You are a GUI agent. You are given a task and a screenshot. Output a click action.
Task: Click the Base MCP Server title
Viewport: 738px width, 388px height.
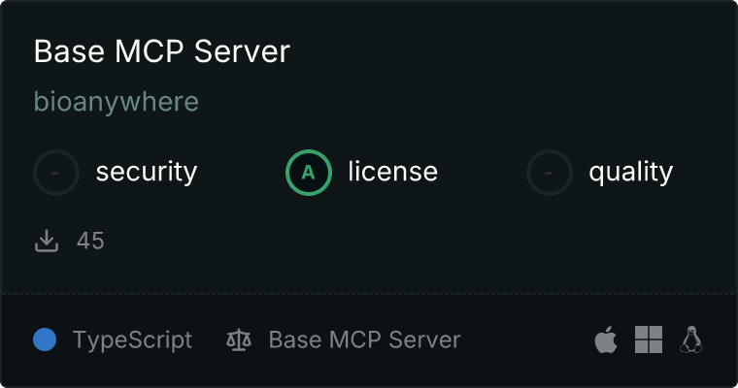click(x=161, y=51)
